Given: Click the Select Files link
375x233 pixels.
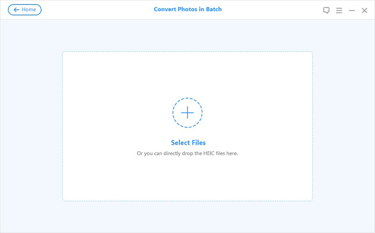Looking at the screenshot, I should (x=188, y=143).
